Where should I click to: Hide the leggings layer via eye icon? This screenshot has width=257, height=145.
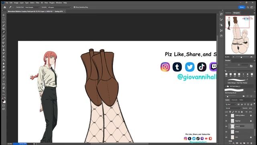[226, 121]
